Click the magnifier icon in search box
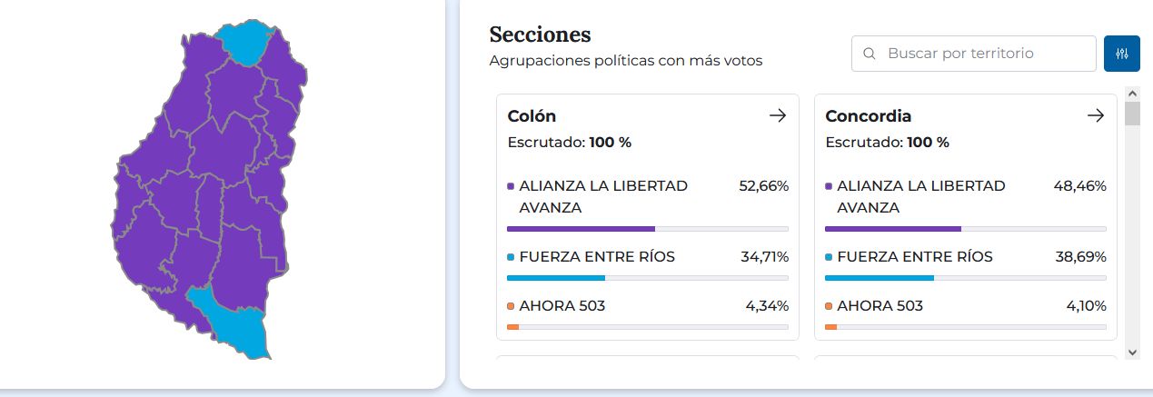This screenshot has height=397, width=1153. click(870, 54)
